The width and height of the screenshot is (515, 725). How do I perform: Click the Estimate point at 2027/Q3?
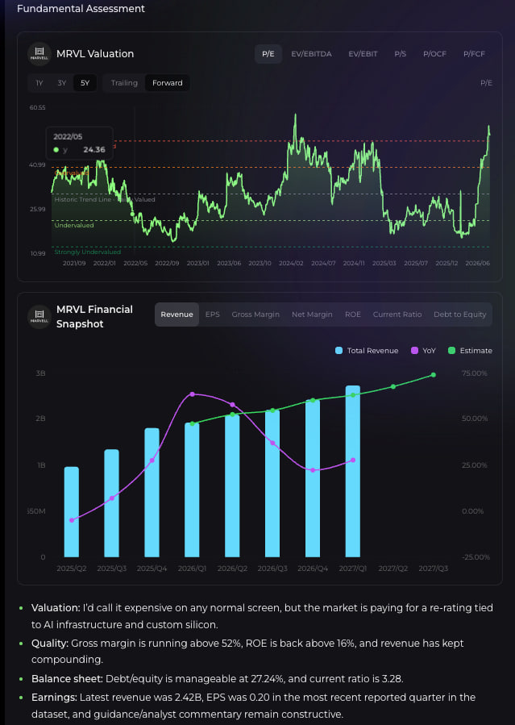point(434,375)
